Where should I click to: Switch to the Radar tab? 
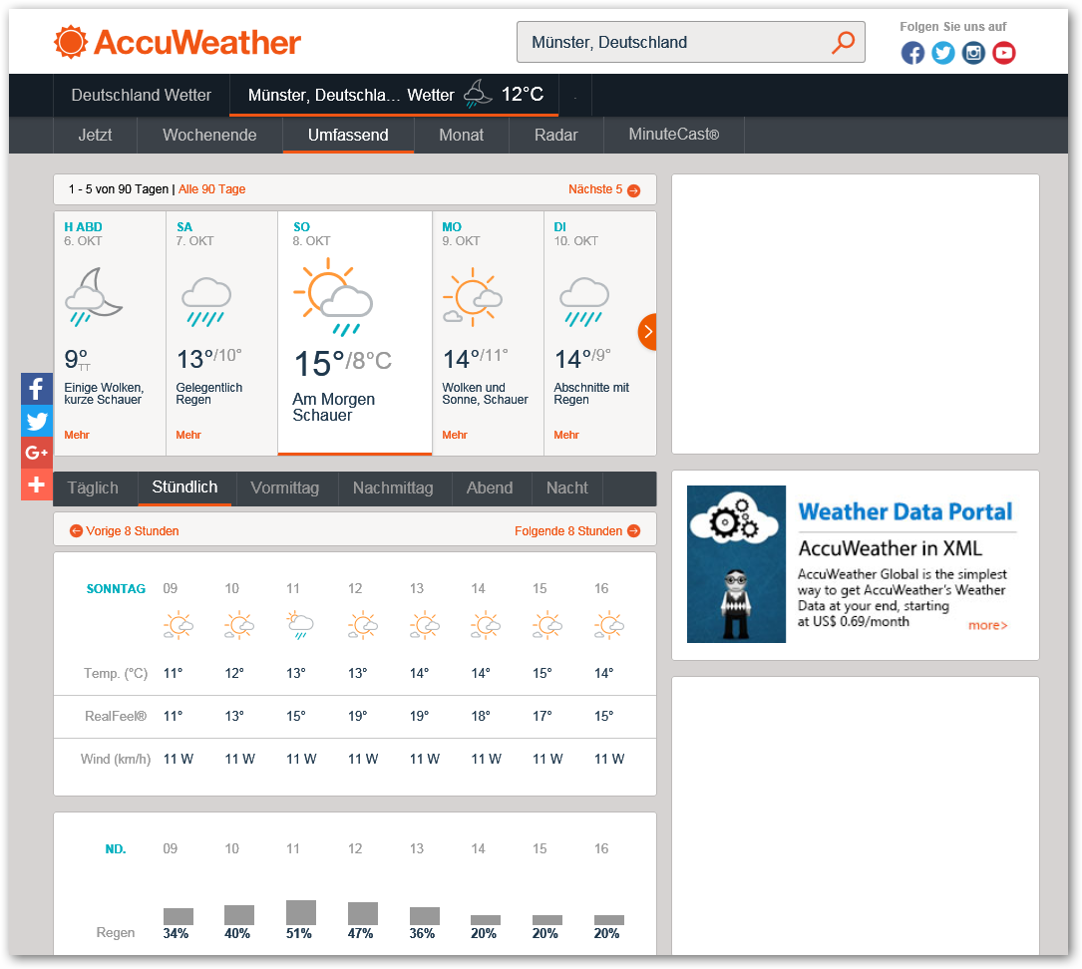click(555, 135)
